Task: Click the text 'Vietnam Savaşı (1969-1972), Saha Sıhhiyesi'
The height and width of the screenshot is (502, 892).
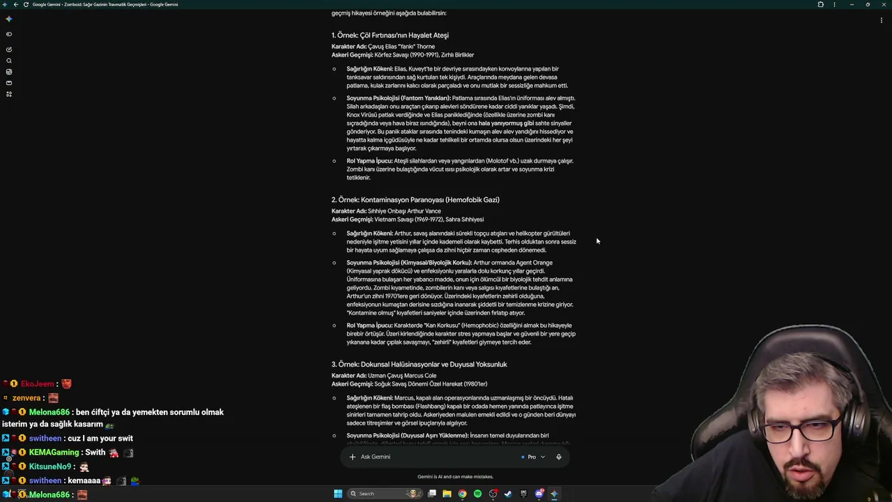Action: pos(429,220)
